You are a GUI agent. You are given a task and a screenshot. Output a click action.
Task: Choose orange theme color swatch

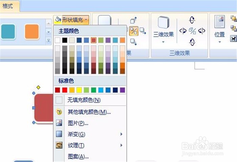click(x=123, y=40)
